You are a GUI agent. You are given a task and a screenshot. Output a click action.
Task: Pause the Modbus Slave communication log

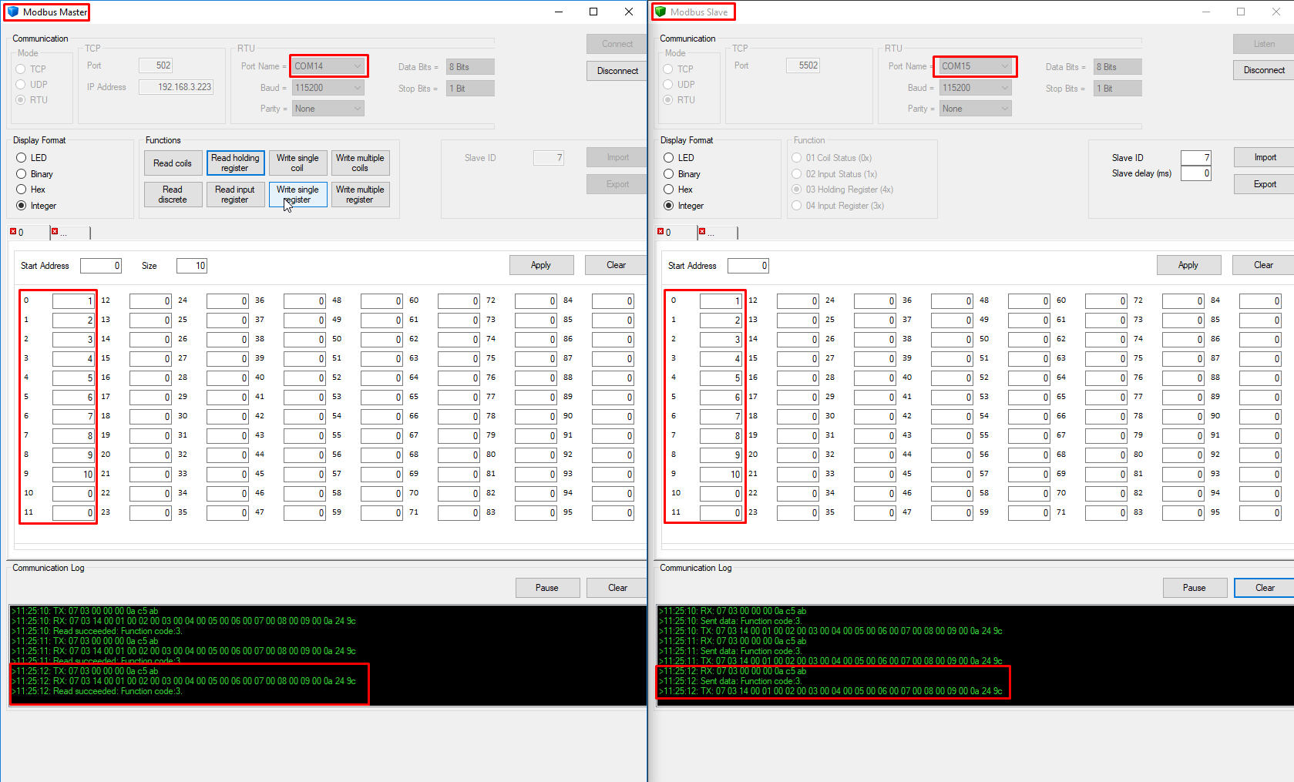point(1195,588)
